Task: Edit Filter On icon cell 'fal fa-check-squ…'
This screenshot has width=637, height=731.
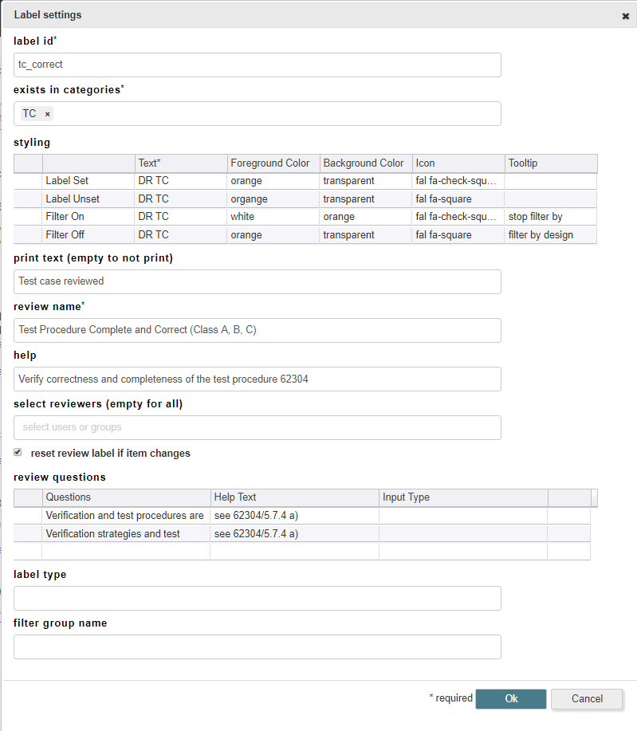Action: click(x=458, y=217)
